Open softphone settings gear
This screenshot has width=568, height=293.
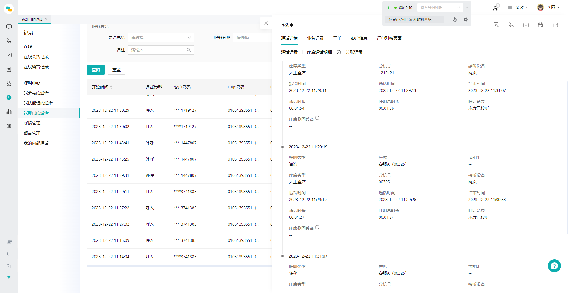(x=466, y=20)
